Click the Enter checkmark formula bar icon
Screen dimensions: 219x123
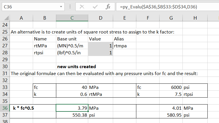[95, 7]
